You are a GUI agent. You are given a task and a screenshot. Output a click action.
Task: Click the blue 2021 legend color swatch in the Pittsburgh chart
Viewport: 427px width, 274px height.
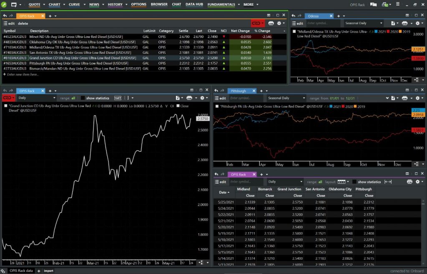point(331,106)
